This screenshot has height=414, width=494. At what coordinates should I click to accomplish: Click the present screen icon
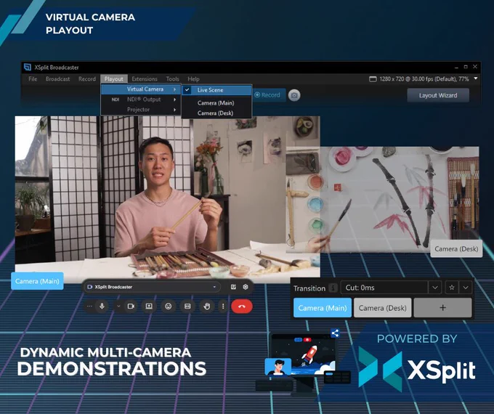pyautogui.click(x=149, y=307)
